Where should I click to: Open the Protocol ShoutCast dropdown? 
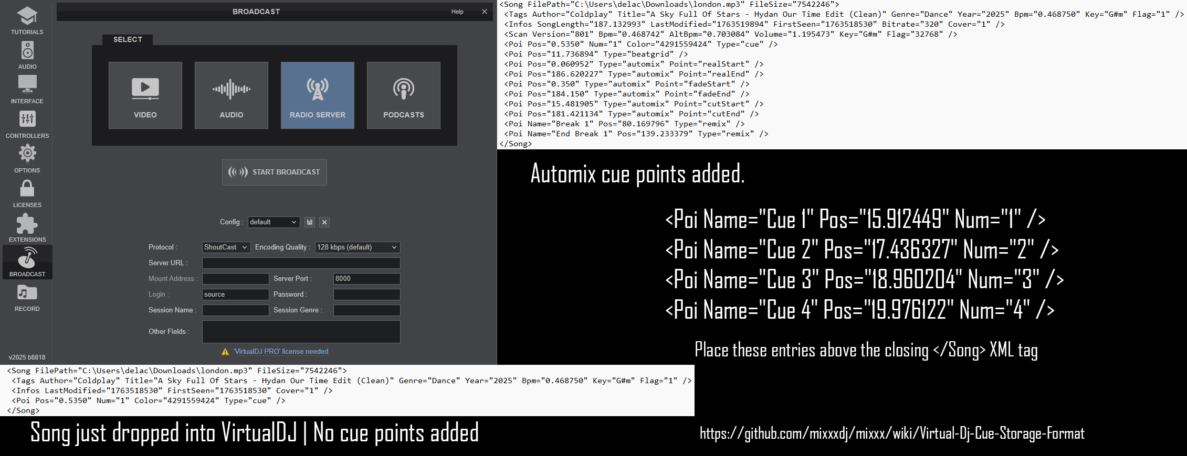tap(226, 247)
